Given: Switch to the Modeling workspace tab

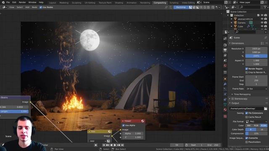Looking at the screenshot, I should pos(64,3).
